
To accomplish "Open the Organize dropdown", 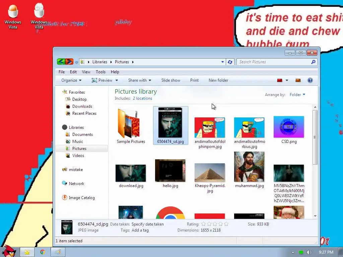I will click(71, 80).
